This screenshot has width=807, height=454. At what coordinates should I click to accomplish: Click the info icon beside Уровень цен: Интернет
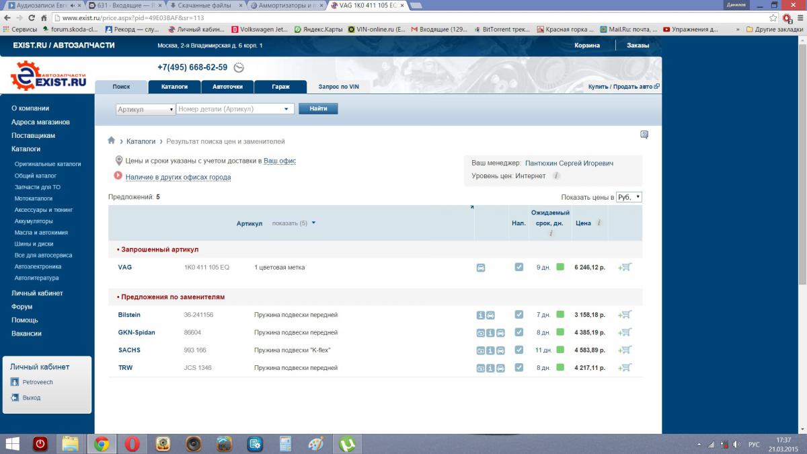pos(556,176)
